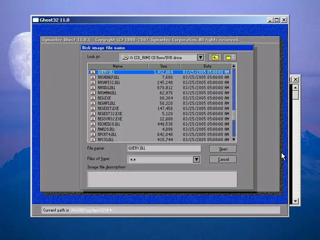Select the RASMAN.DLL file icon
This screenshot has height=240, width=320.
[93, 93]
